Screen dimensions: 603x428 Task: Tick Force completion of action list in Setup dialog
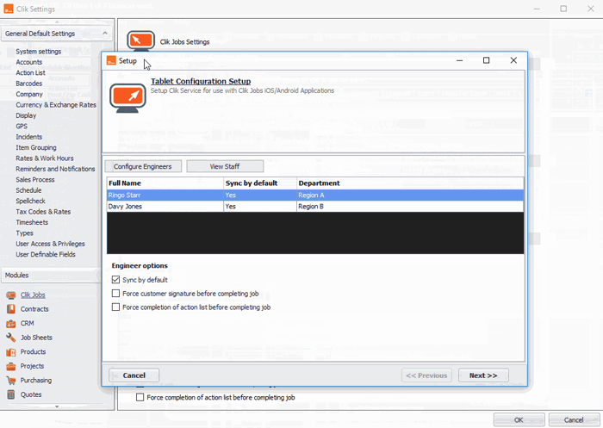point(116,307)
